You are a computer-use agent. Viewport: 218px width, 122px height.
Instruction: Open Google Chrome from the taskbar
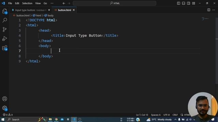(x=56, y=119)
